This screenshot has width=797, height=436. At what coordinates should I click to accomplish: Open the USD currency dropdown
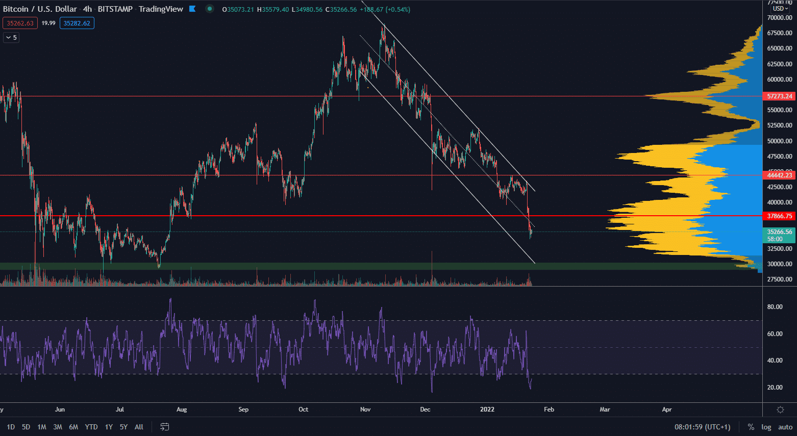tap(780, 9)
